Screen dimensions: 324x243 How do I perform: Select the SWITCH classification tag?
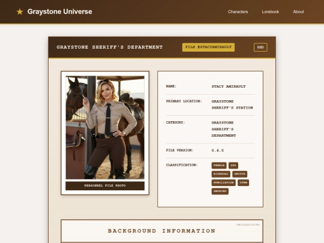point(239,174)
